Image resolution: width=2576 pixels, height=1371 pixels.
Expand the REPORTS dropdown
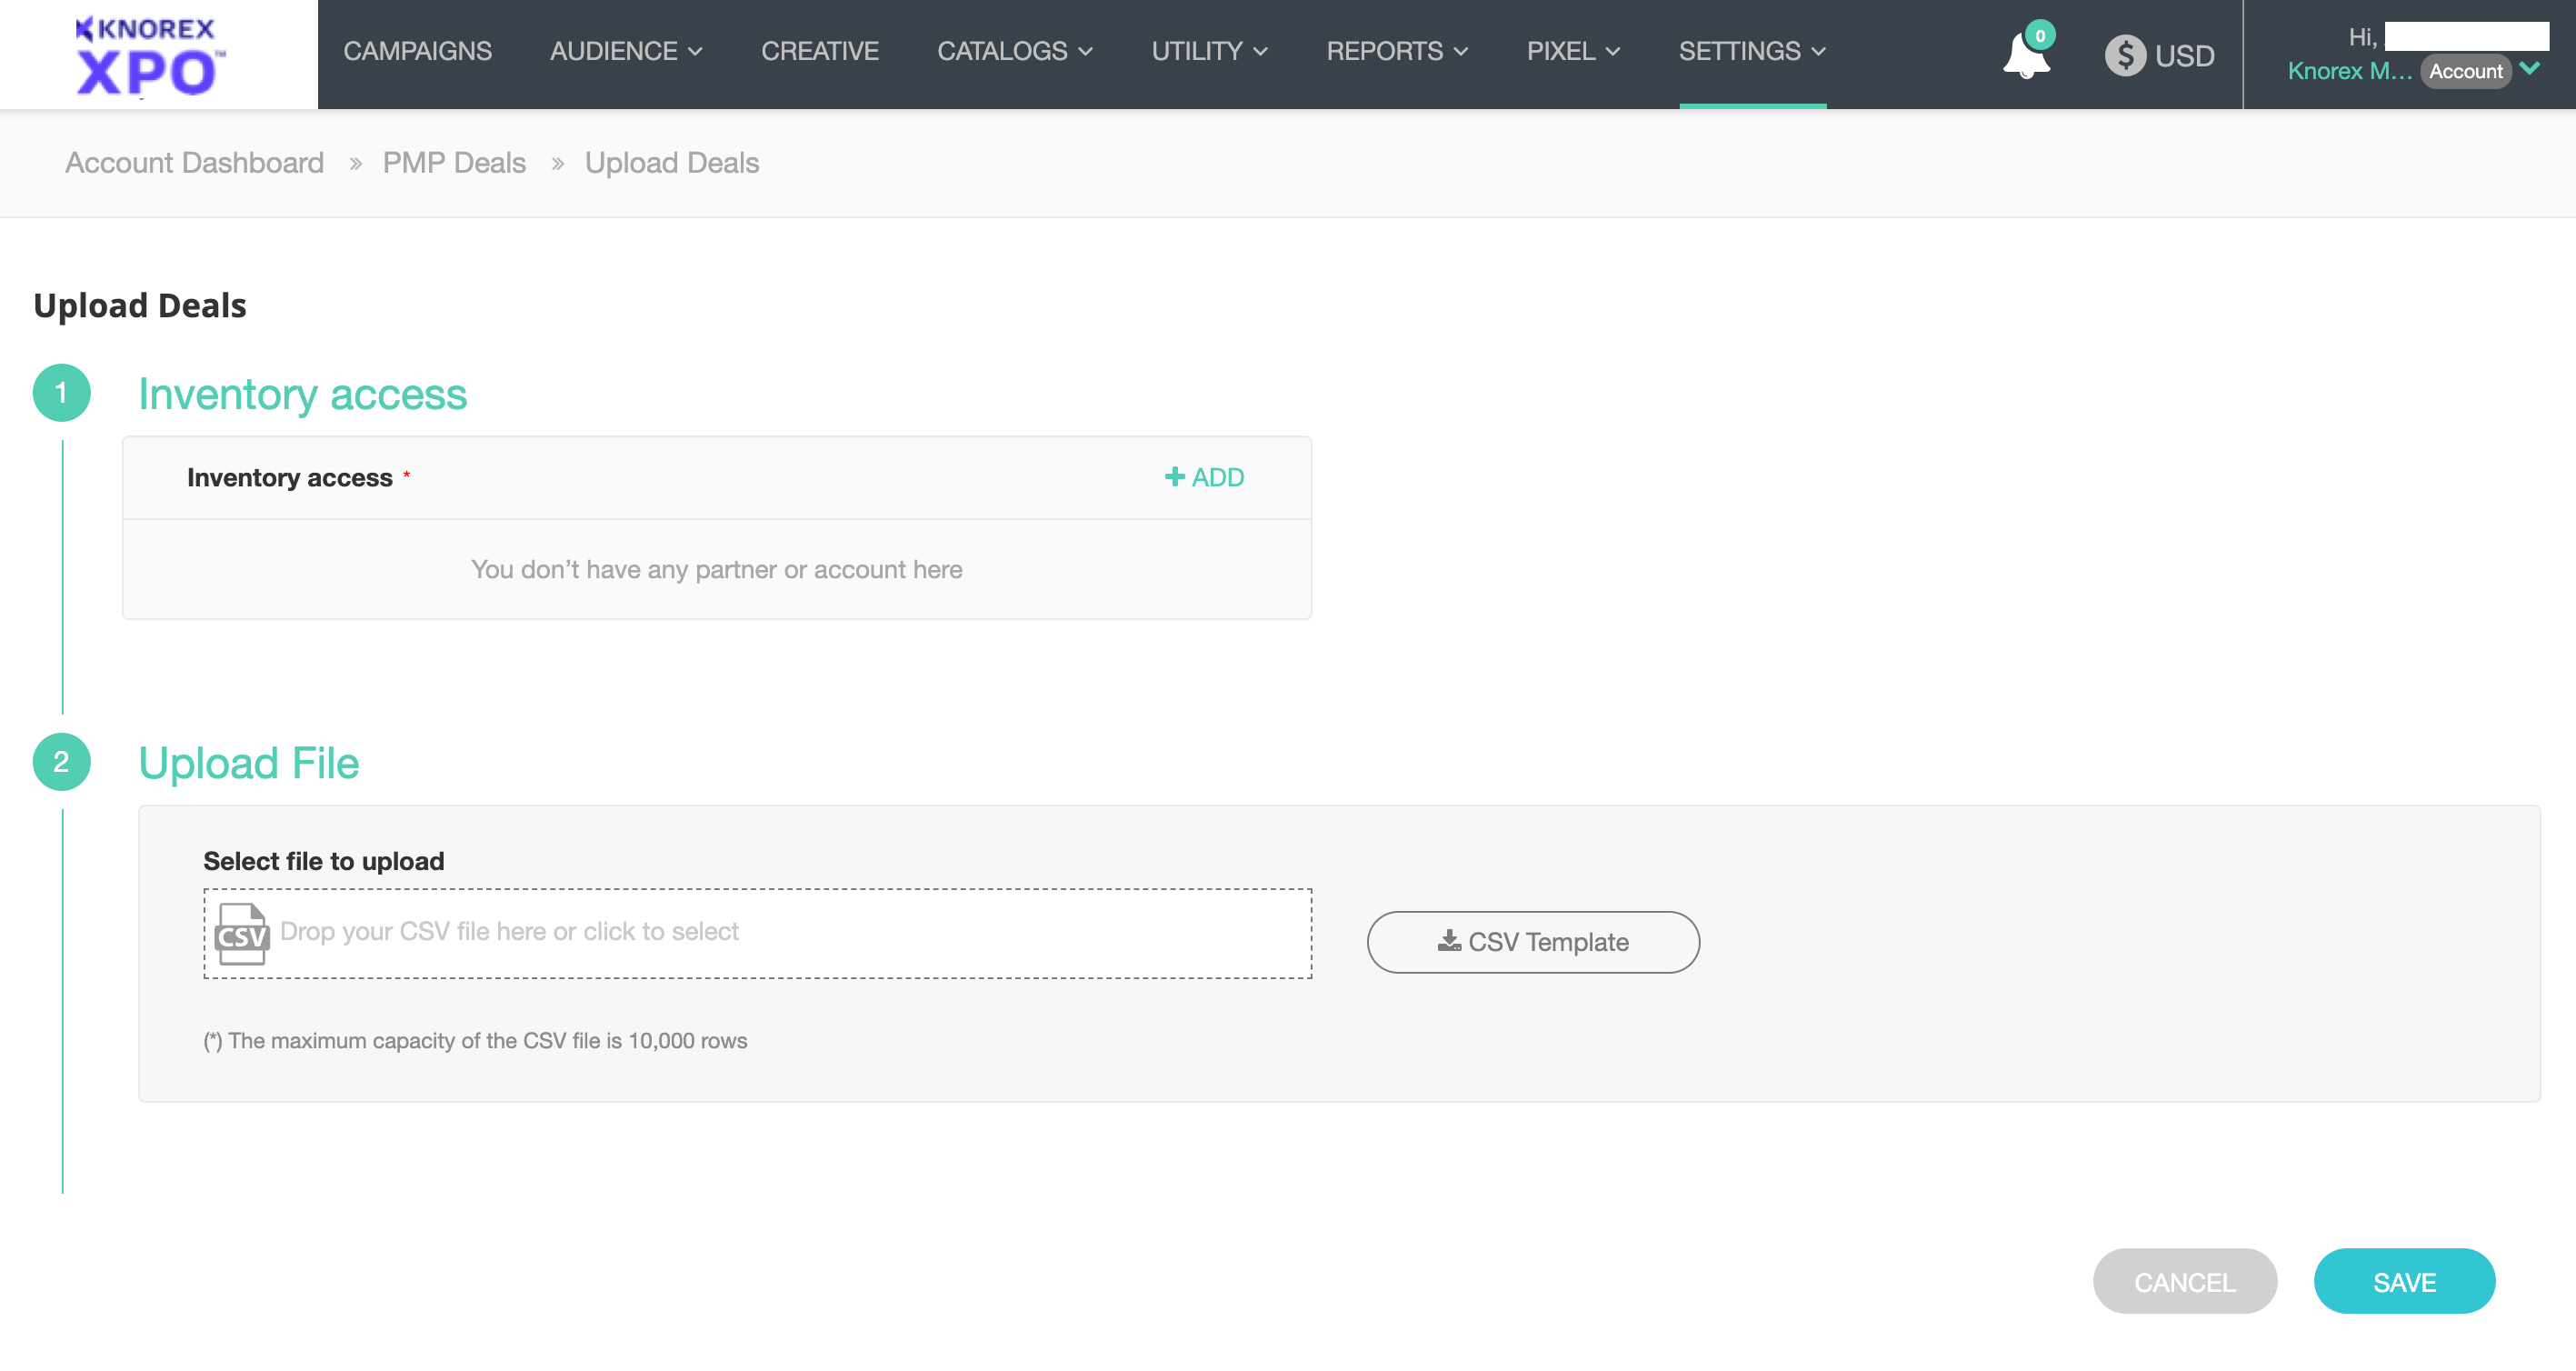1396,51
